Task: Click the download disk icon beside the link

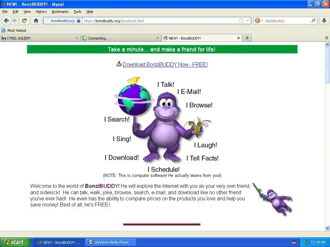Action: (x=119, y=64)
